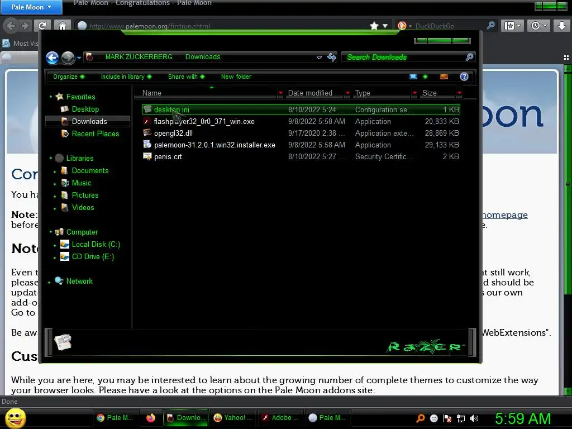The width and height of the screenshot is (572, 429).
Task: Switch to Yahoo! taskbar window
Action: tap(232, 418)
